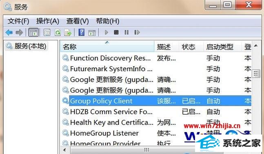Screen dimensions: 264x154
Task: Open the 文件(F) menu
Action: [x=18, y=21]
